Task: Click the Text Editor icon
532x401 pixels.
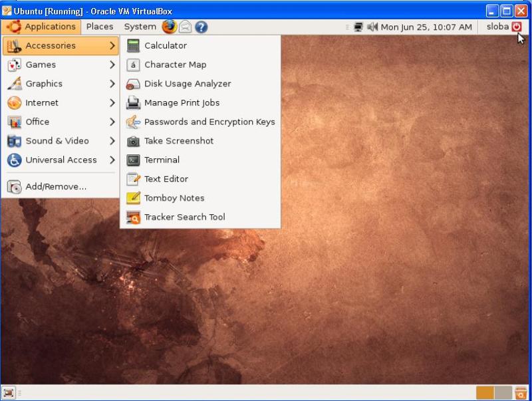Action: pos(133,179)
